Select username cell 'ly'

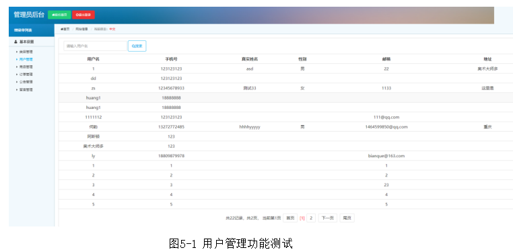94,156
